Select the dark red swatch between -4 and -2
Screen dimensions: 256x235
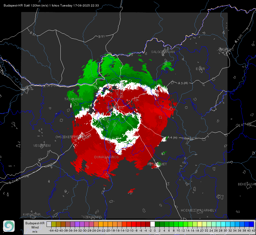click(x=148, y=224)
